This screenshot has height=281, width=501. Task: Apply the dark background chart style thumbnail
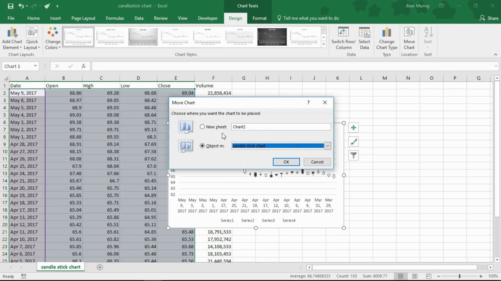coord(272,37)
